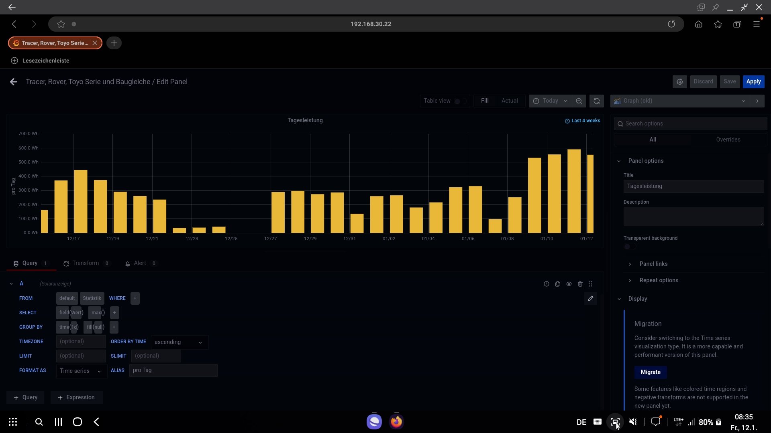Image resolution: width=771 pixels, height=433 pixels.
Task: Open the Overrides tab
Action: [728, 140]
